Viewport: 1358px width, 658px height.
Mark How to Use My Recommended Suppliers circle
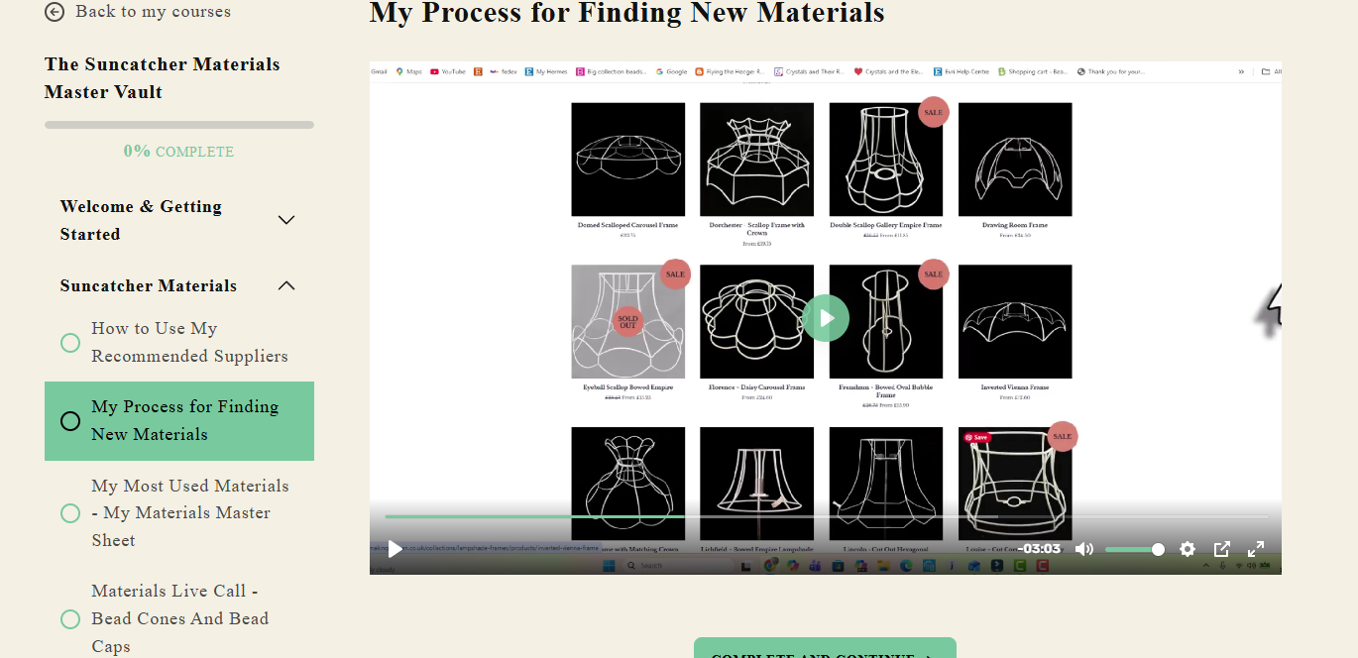(70, 343)
